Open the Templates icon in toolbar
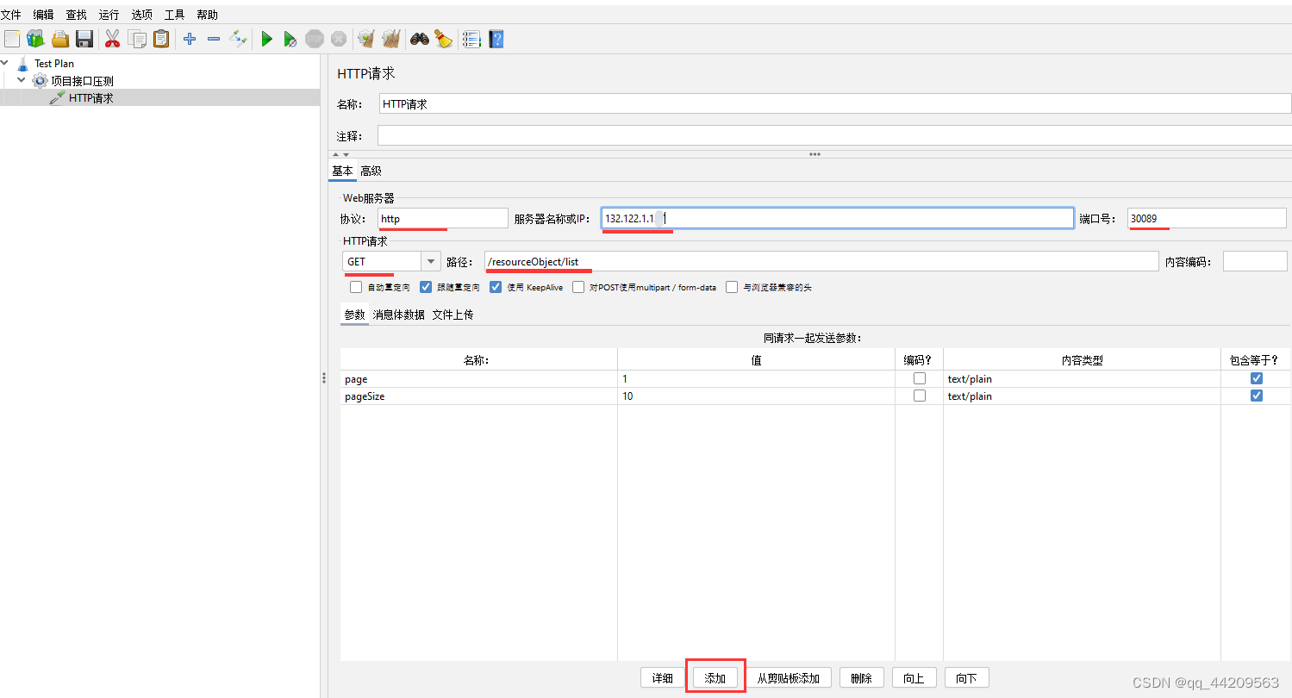 pos(35,39)
